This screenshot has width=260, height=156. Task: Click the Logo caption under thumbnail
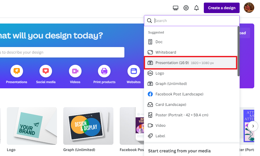point(11,150)
